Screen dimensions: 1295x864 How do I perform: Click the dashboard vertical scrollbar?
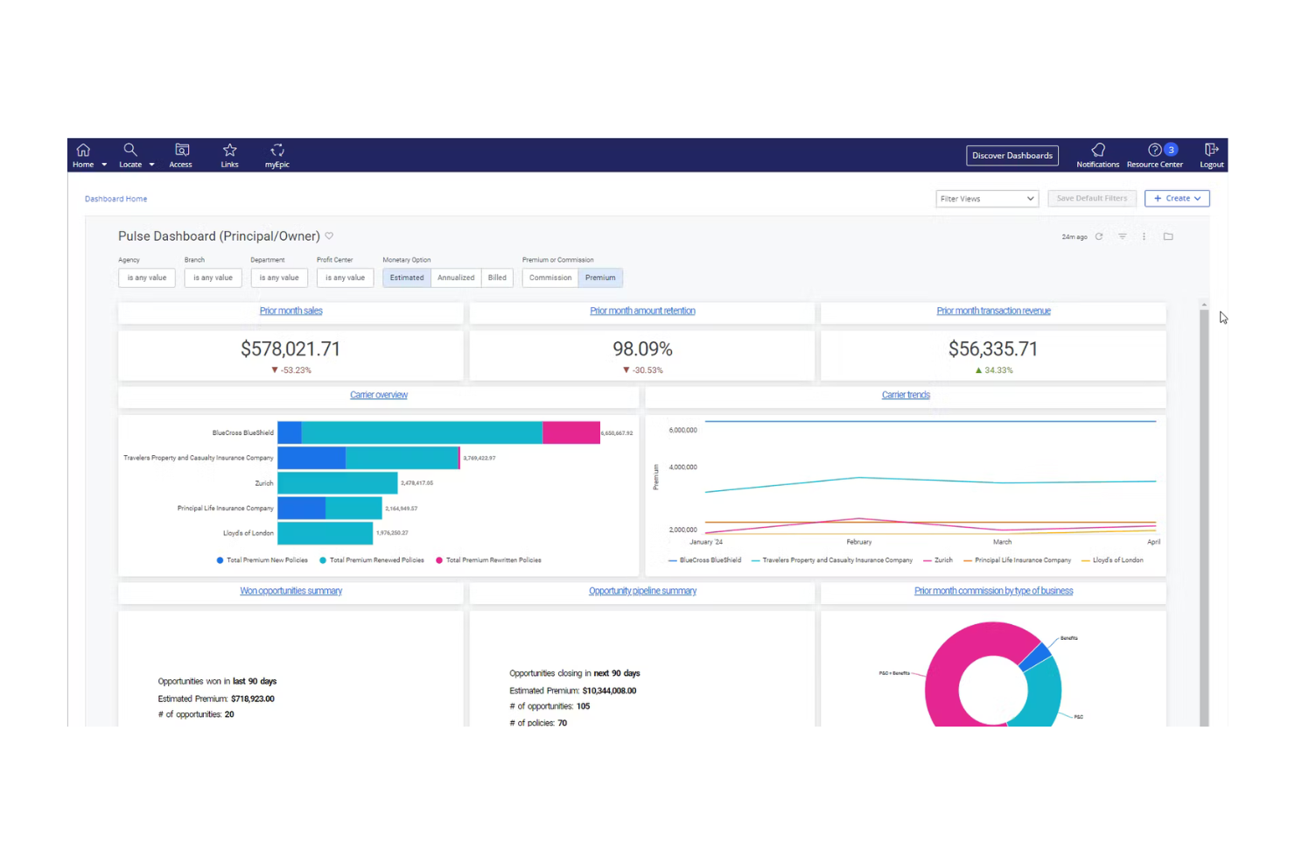1204,516
